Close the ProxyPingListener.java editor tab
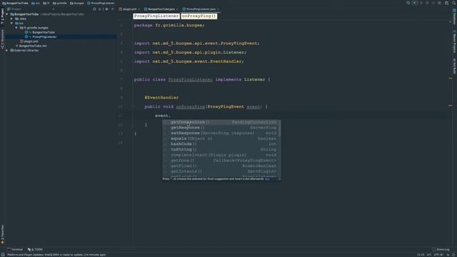The image size is (457, 257). (218, 9)
